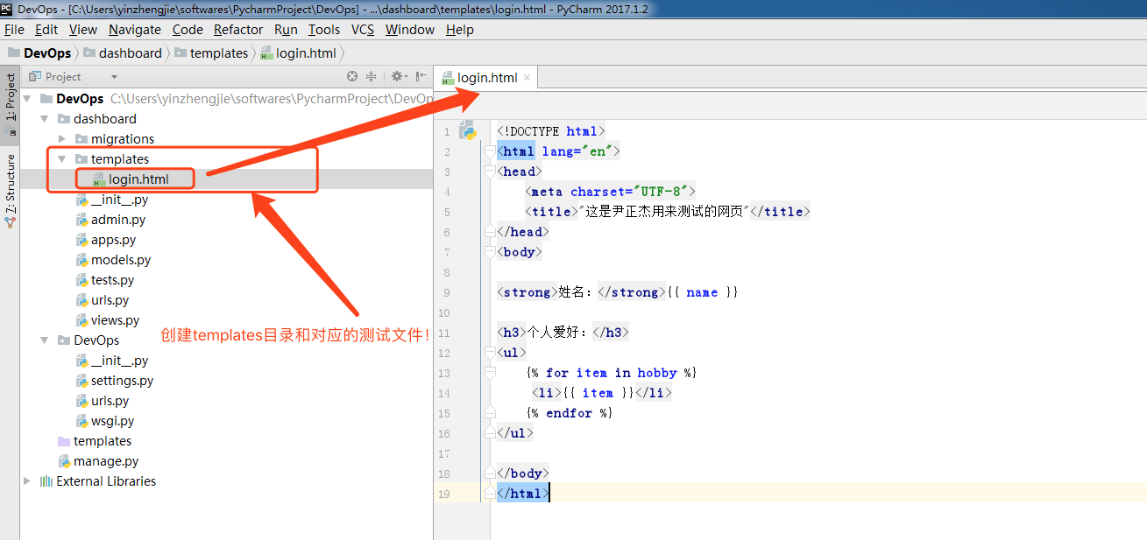Select apps.py in the project tree
The width and height of the screenshot is (1147, 540).
113,240
